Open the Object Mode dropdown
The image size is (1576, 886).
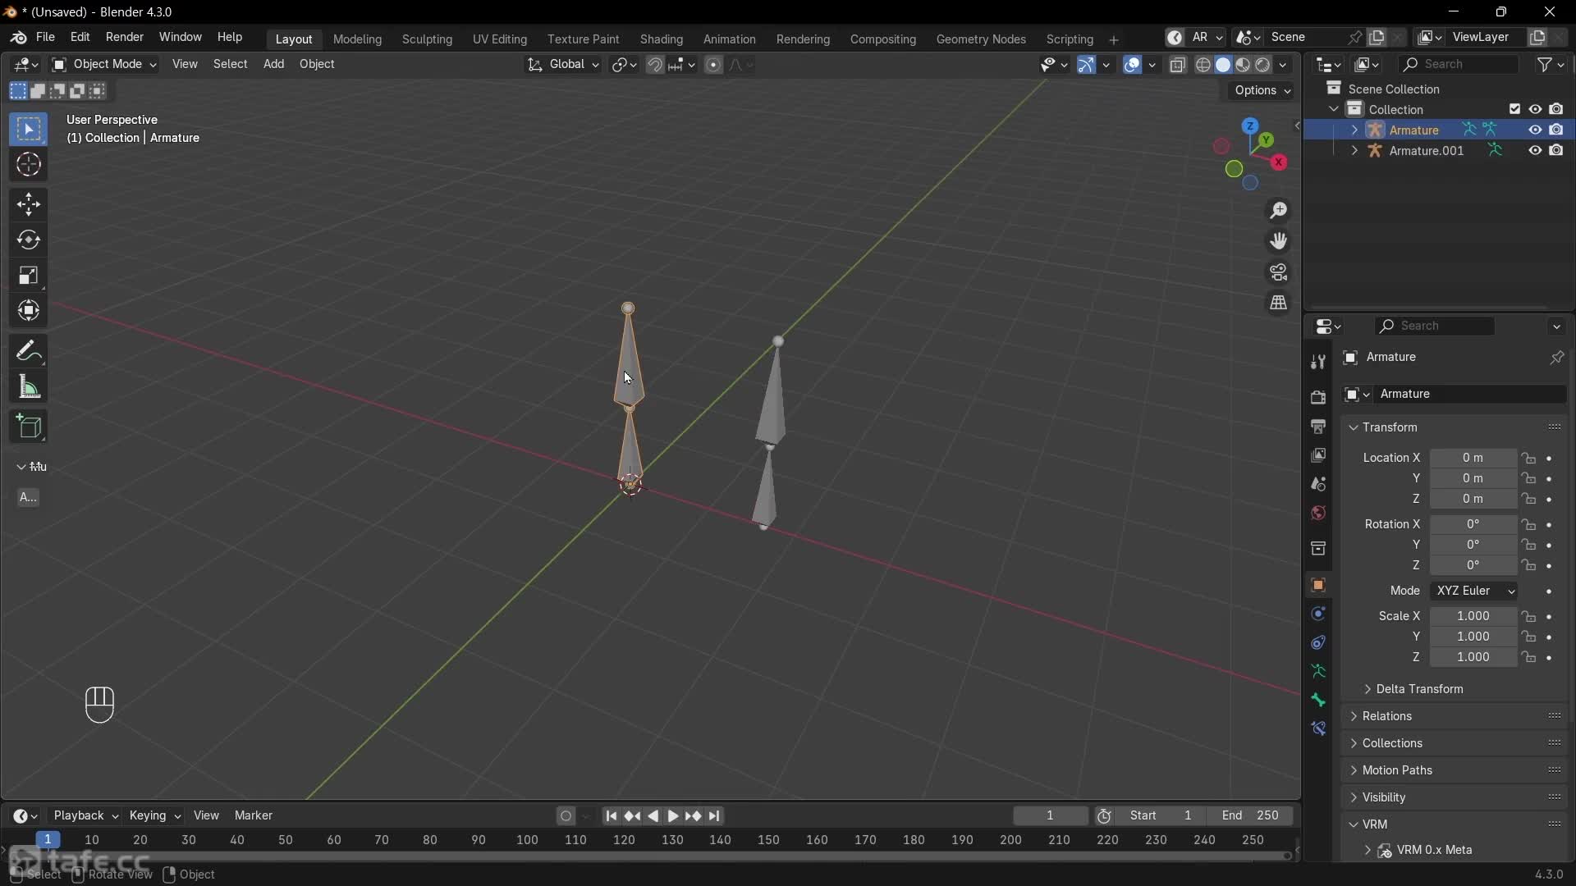pyautogui.click(x=104, y=64)
